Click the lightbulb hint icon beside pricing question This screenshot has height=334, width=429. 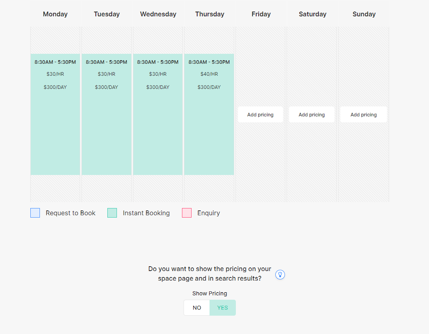point(280,275)
